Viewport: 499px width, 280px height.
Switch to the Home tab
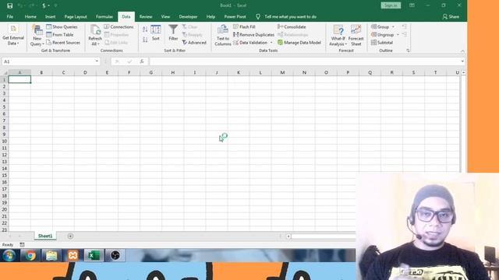30,16
